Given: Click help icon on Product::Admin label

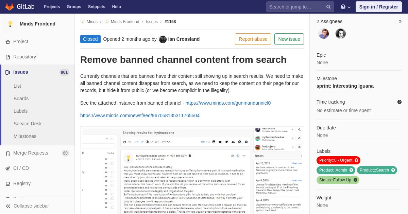Looking at the screenshot, I should (351, 170).
